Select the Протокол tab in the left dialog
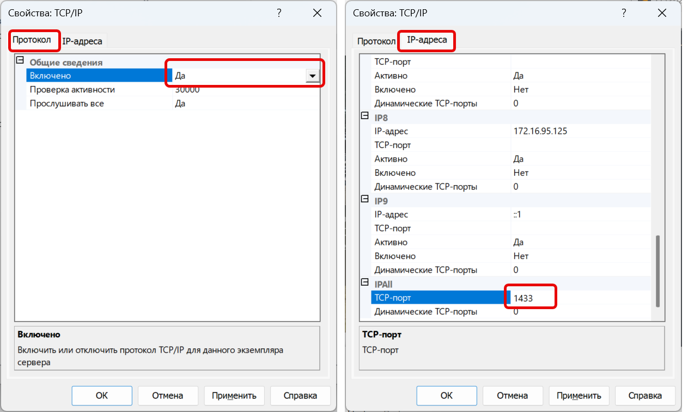This screenshot has height=412, width=688. (32, 40)
